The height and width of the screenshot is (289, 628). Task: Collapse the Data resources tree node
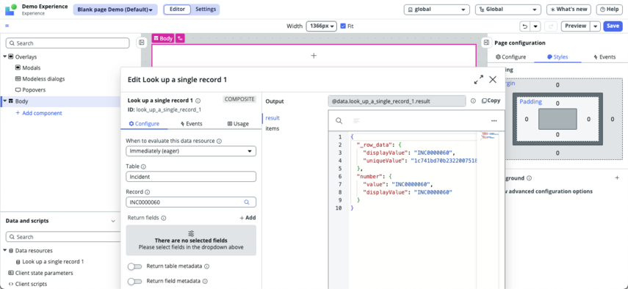pos(5,251)
